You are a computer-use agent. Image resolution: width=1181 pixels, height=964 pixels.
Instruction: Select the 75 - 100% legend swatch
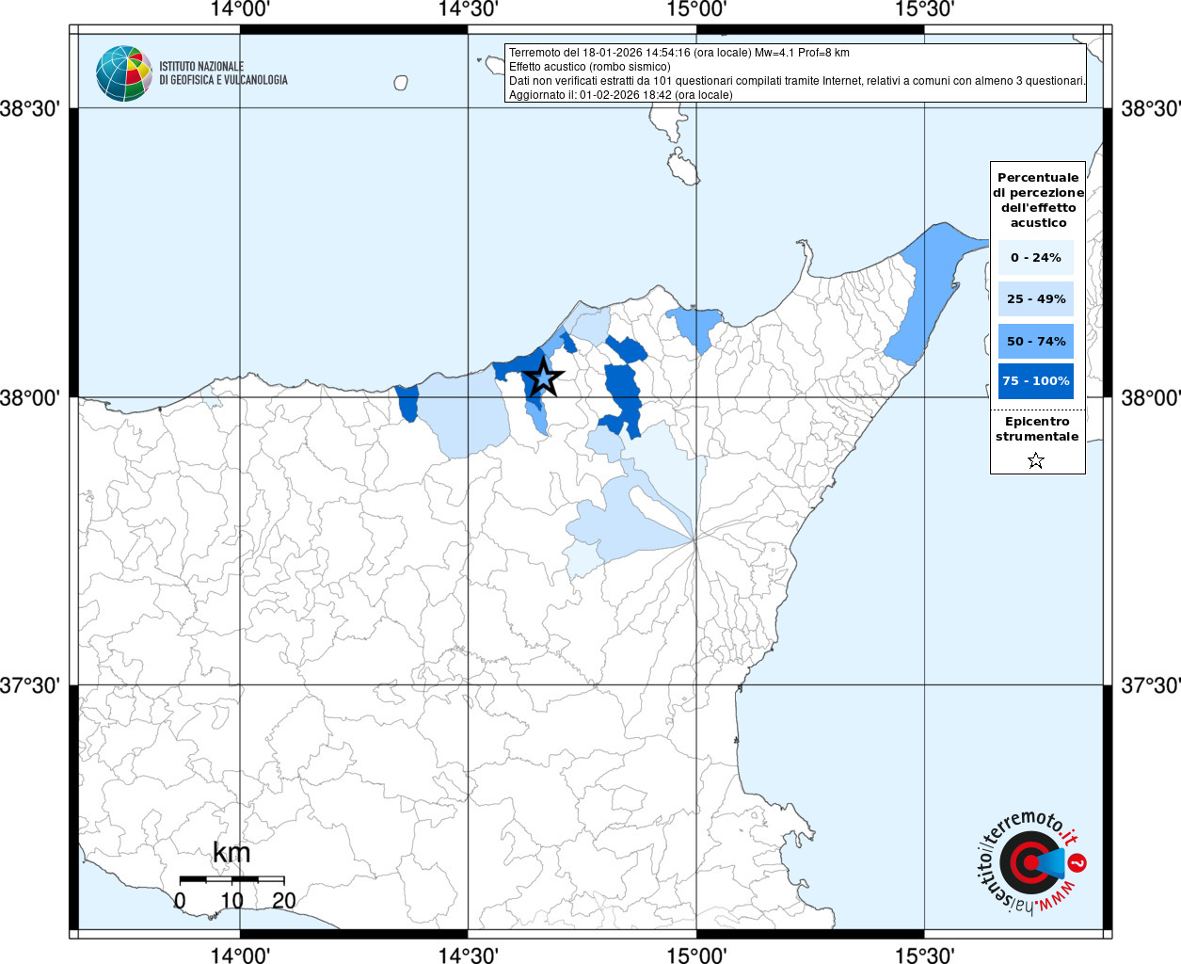pyautogui.click(x=1036, y=381)
